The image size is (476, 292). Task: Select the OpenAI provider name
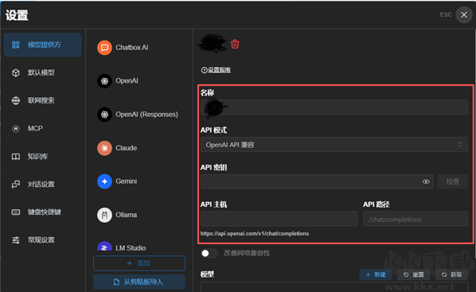[x=127, y=81]
